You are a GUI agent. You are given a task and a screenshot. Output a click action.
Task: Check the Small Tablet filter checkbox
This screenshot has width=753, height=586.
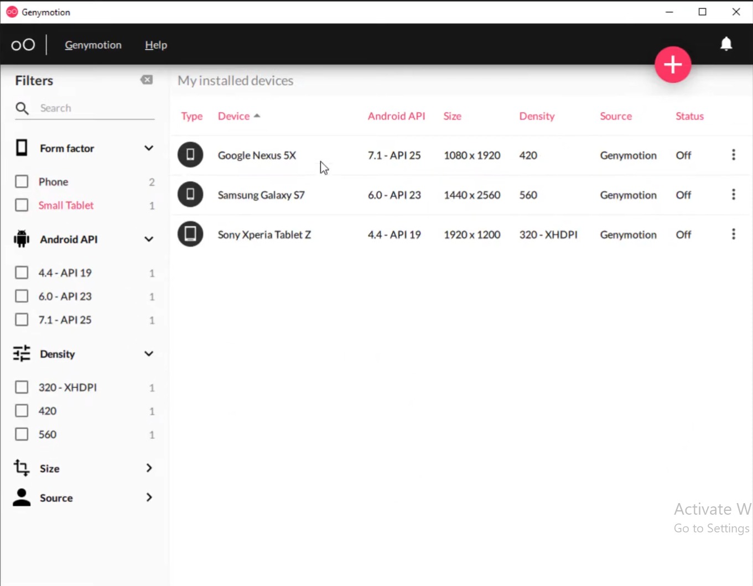pyautogui.click(x=22, y=205)
